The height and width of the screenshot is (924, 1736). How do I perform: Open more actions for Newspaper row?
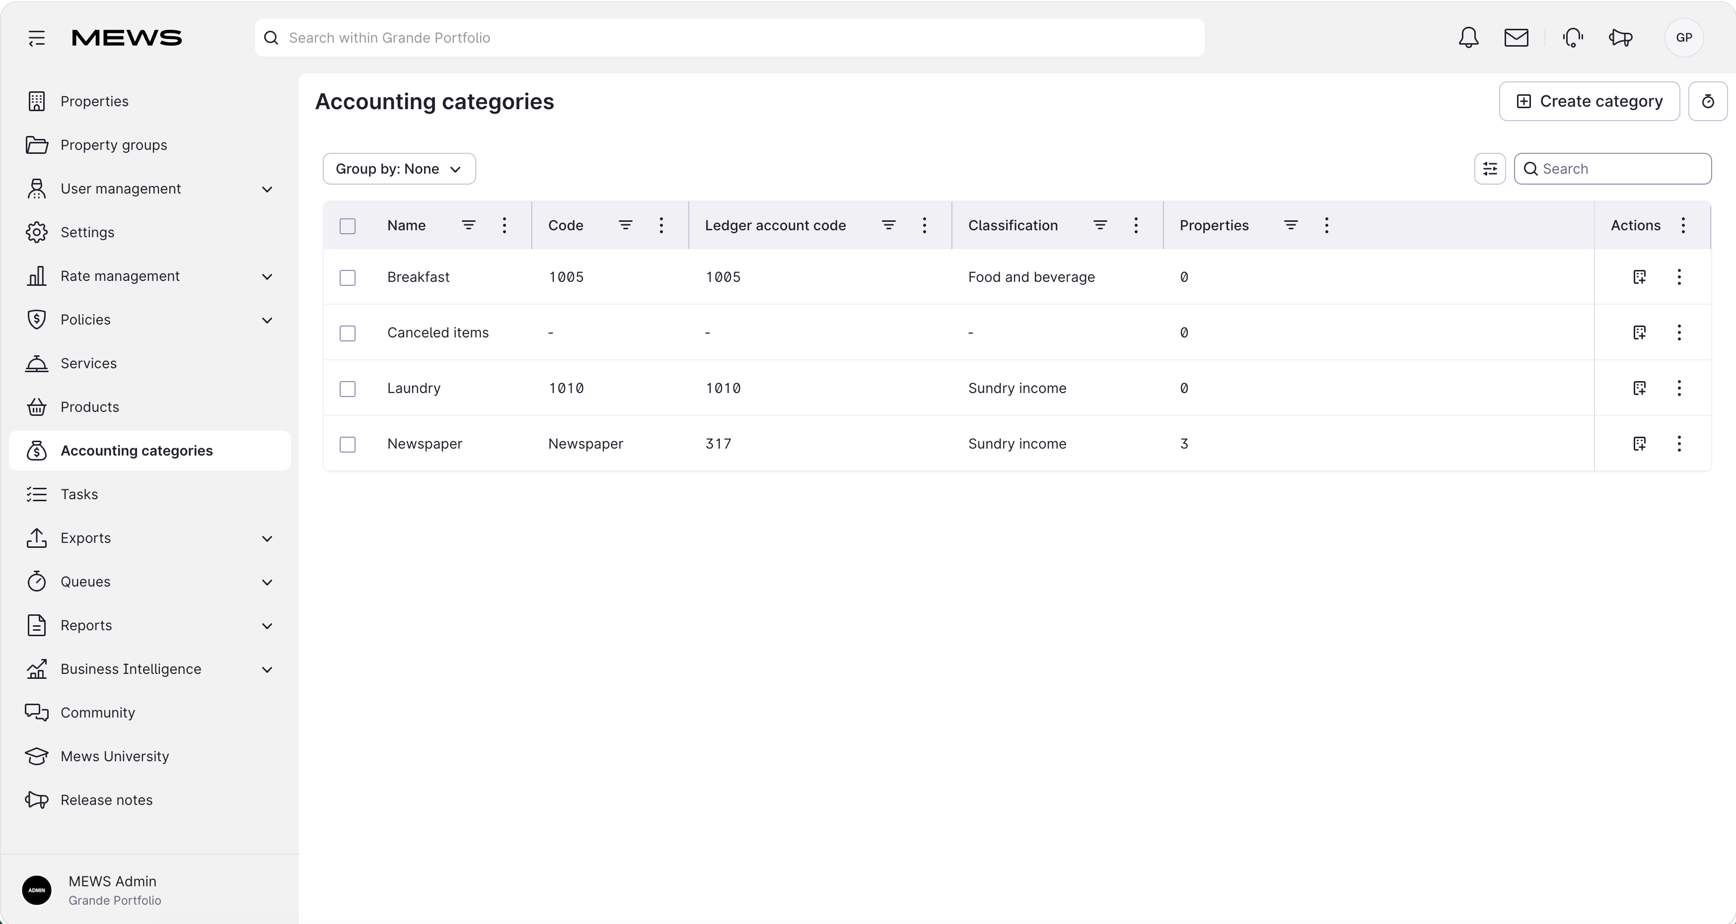1679,443
